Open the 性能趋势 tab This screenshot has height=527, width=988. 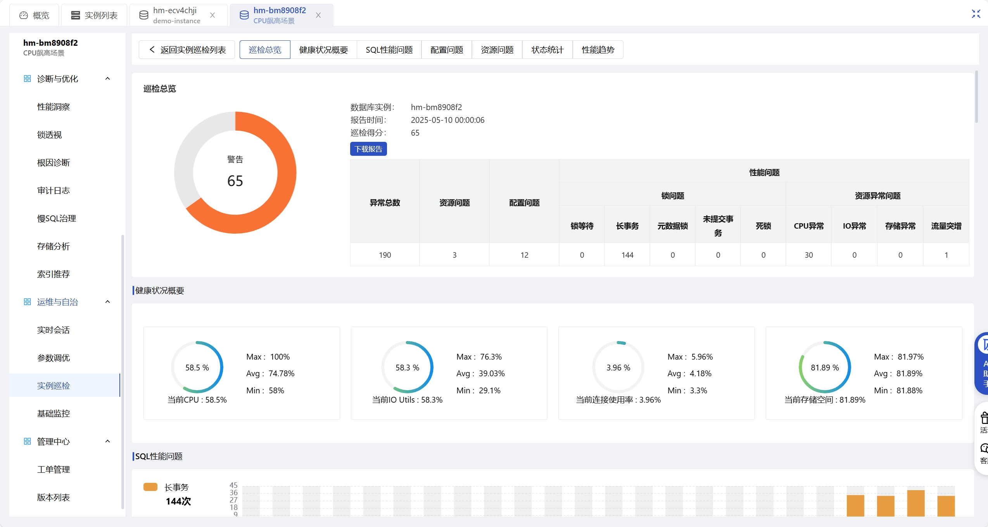tap(598, 50)
